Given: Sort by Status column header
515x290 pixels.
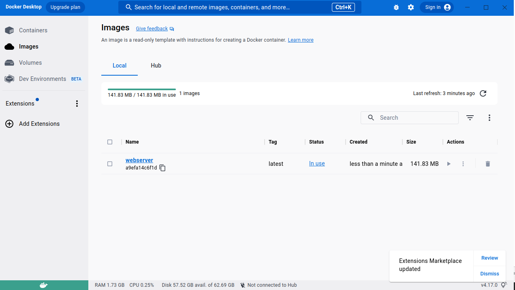Looking at the screenshot, I should 316,142.
